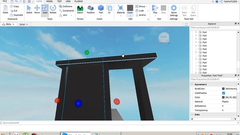Switch to the VIEW ribbon tab
This screenshot has width=240, height=135.
point(68,1)
